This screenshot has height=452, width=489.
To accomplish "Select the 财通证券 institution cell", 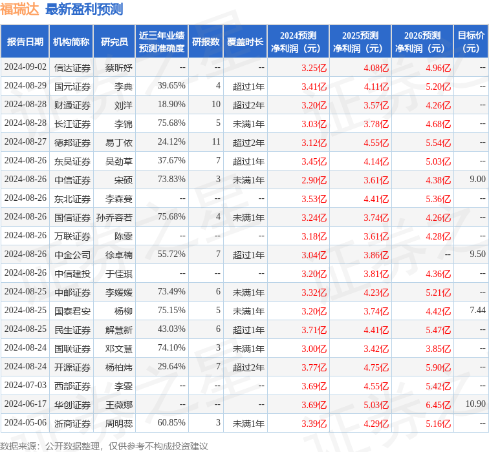I will [x=72, y=105].
